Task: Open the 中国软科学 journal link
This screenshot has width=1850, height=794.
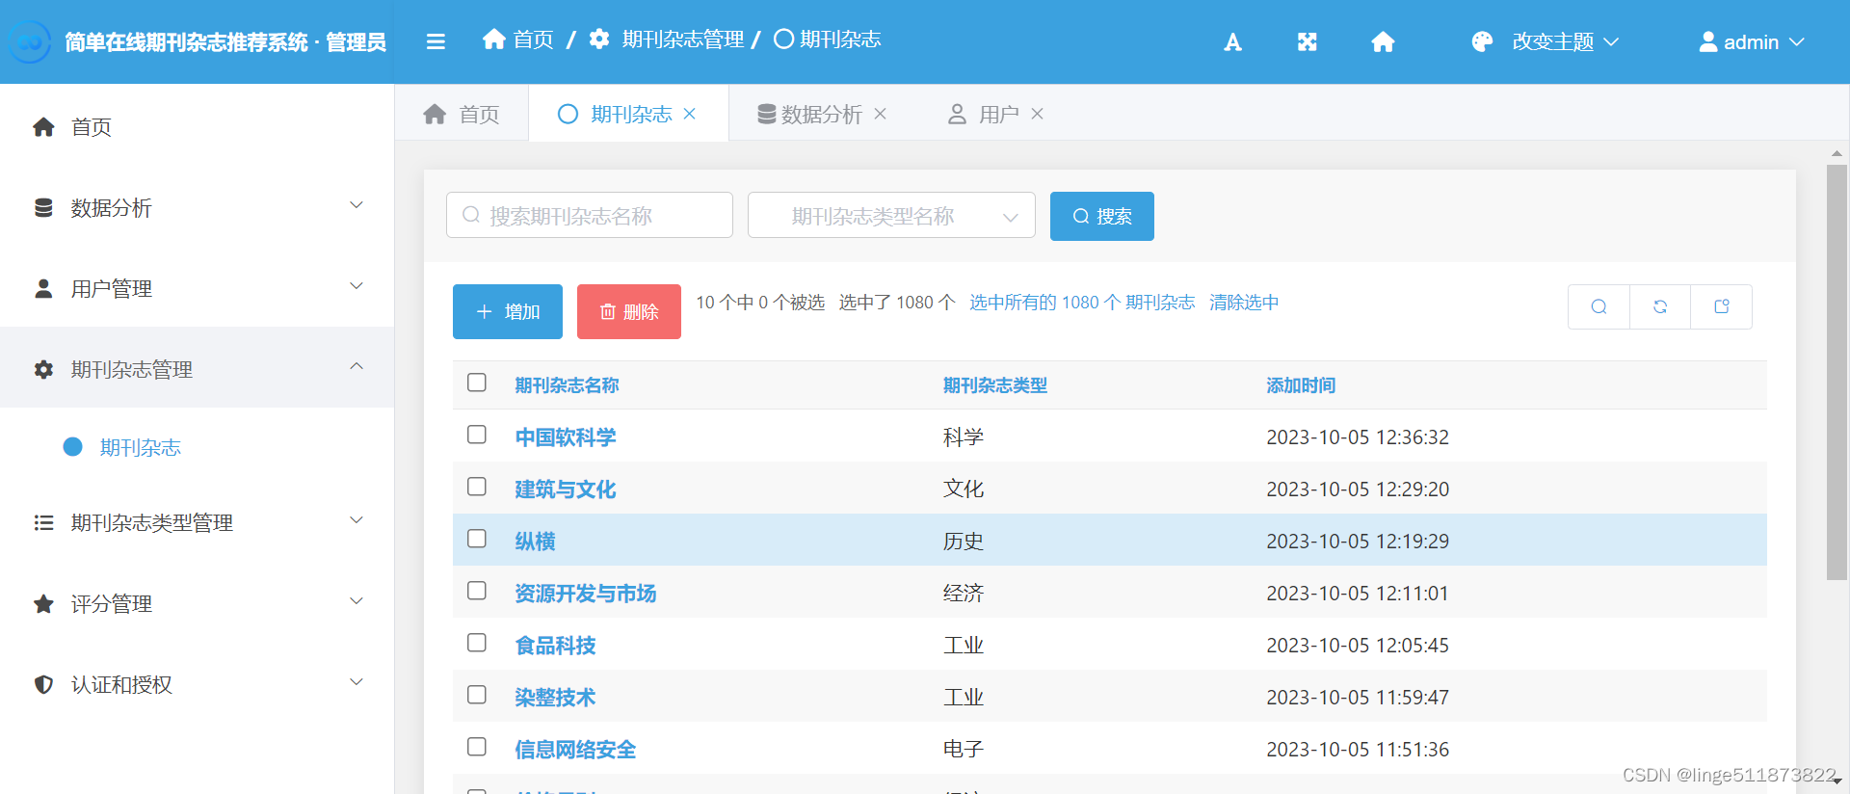Action: [566, 437]
